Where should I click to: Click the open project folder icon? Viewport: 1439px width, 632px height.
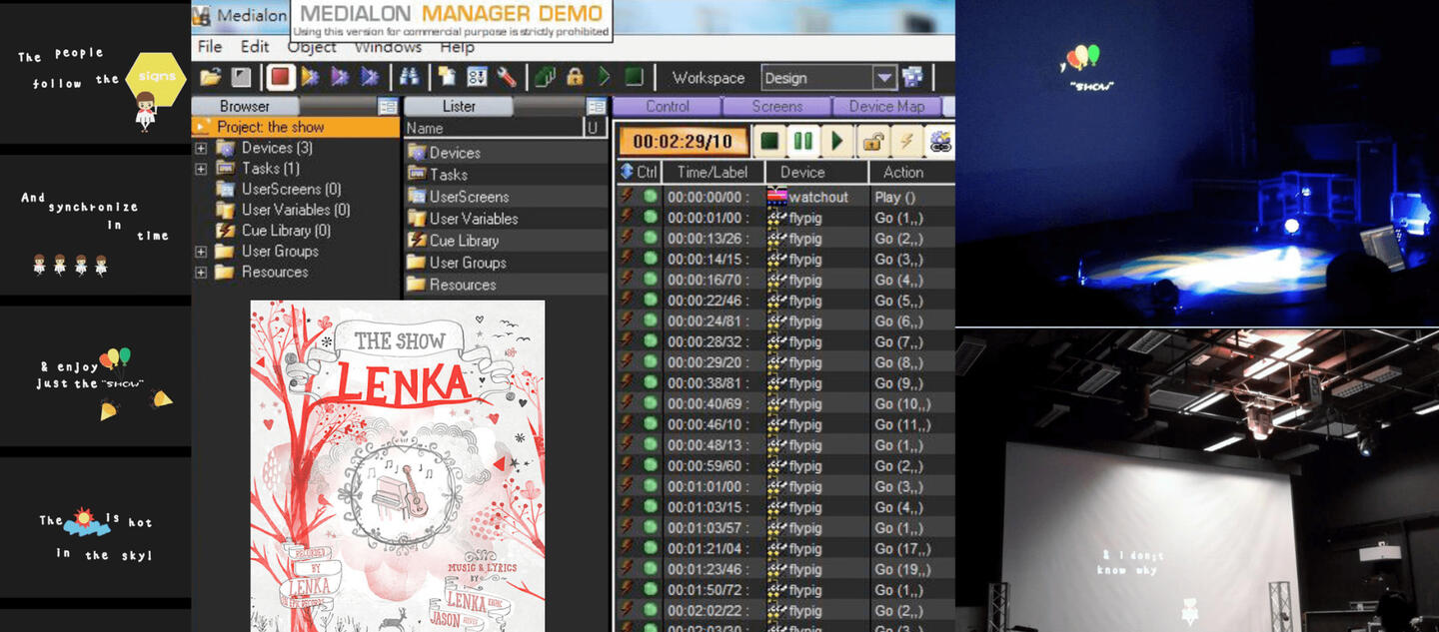tap(210, 77)
